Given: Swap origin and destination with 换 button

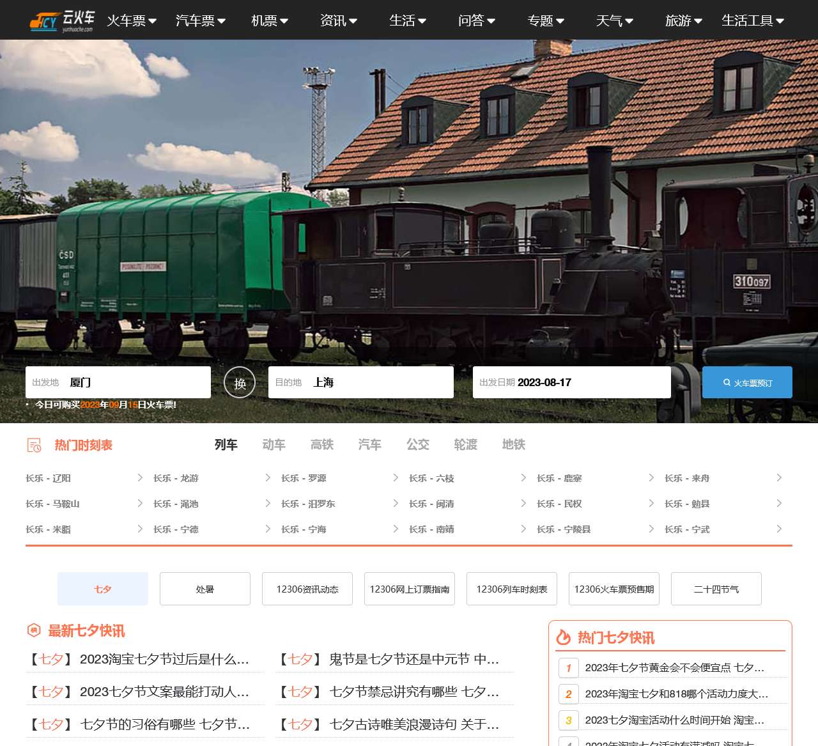Looking at the screenshot, I should pos(240,382).
